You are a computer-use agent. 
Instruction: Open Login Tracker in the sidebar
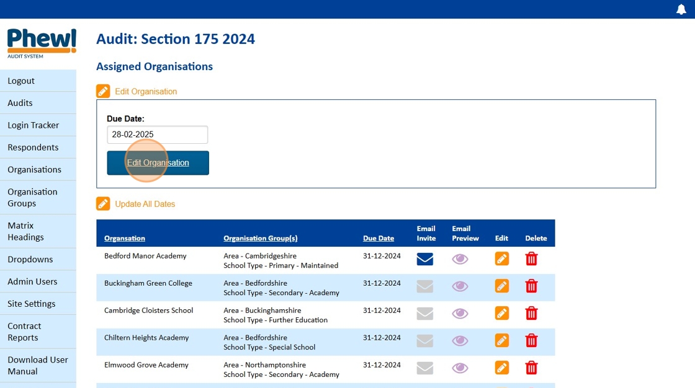tap(34, 125)
